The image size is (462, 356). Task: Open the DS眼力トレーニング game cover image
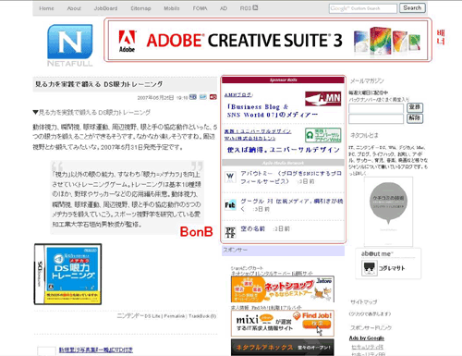click(67, 274)
